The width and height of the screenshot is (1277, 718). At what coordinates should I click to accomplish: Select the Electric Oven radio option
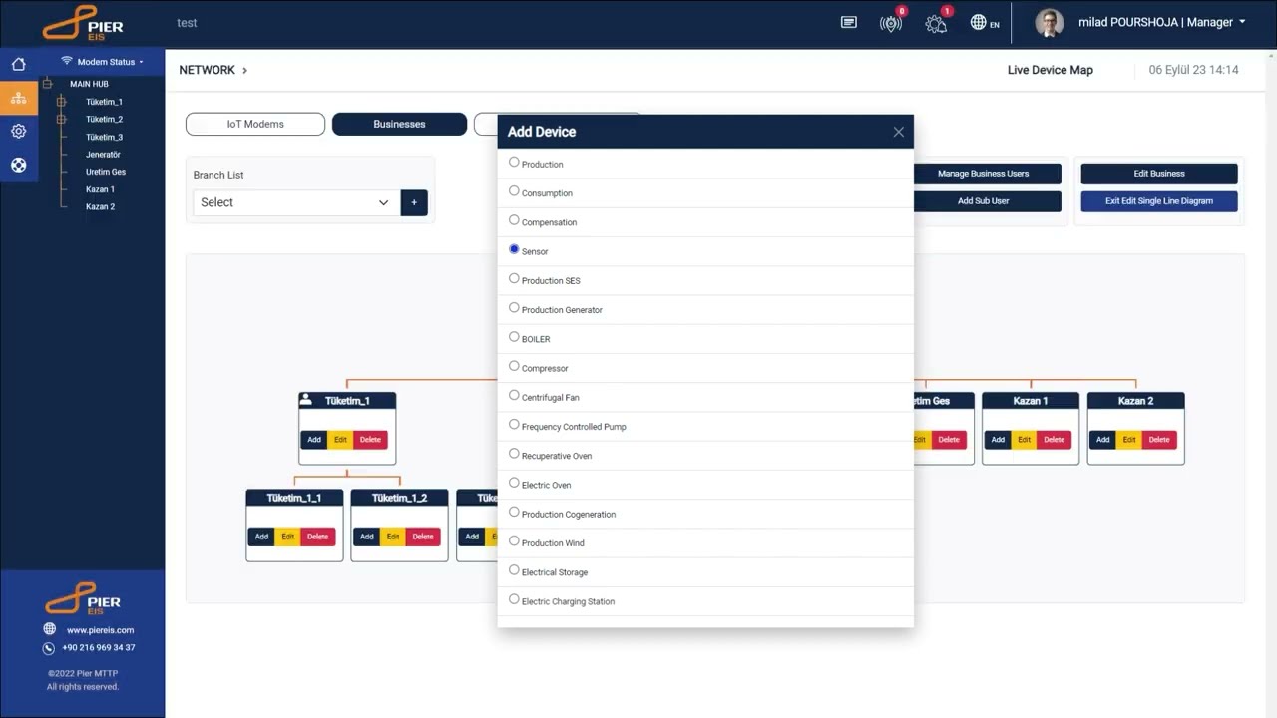point(514,483)
